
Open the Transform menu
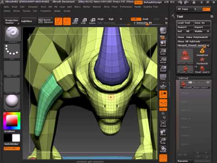point(46,11)
